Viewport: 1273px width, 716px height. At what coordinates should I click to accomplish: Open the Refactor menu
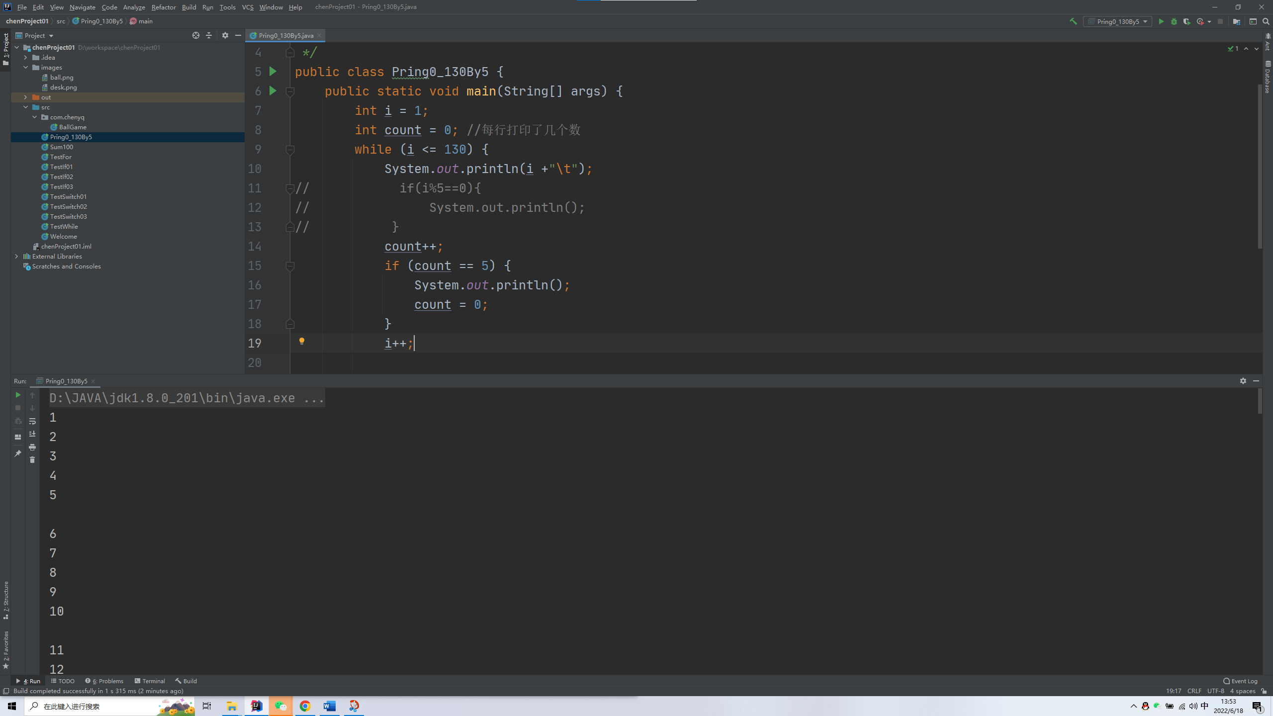164,7
